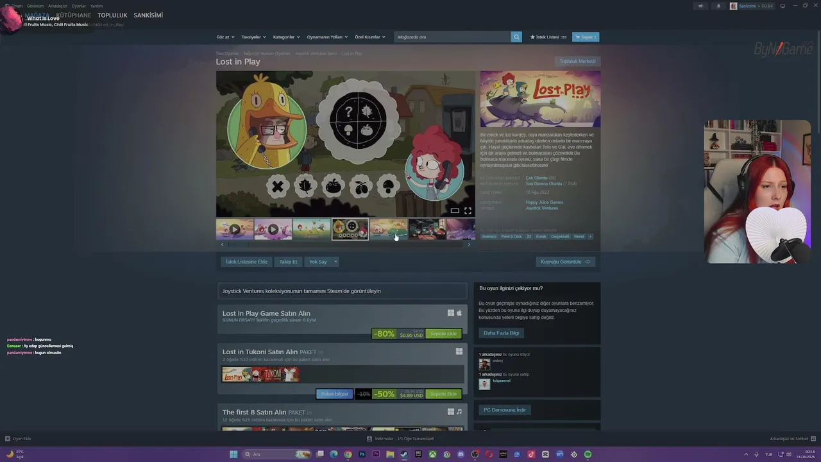Open the Komik tag
Viewport: 821px width, 462px height.
pos(541,237)
